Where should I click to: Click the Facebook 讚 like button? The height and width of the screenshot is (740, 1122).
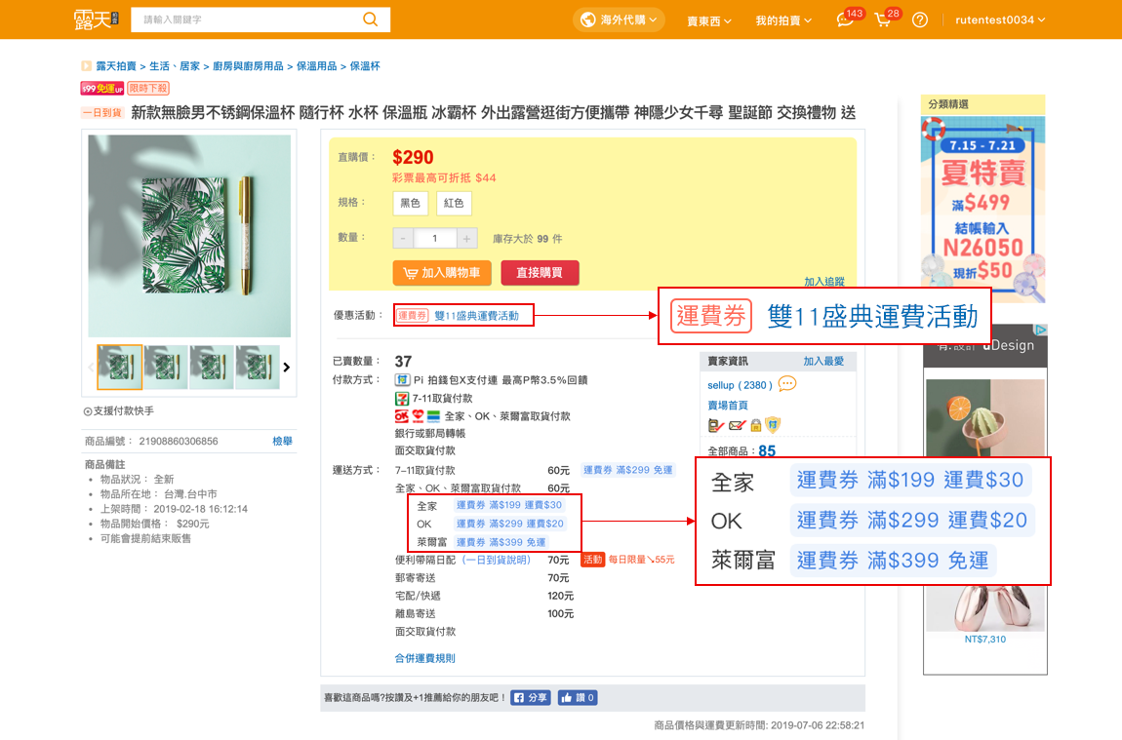578,698
